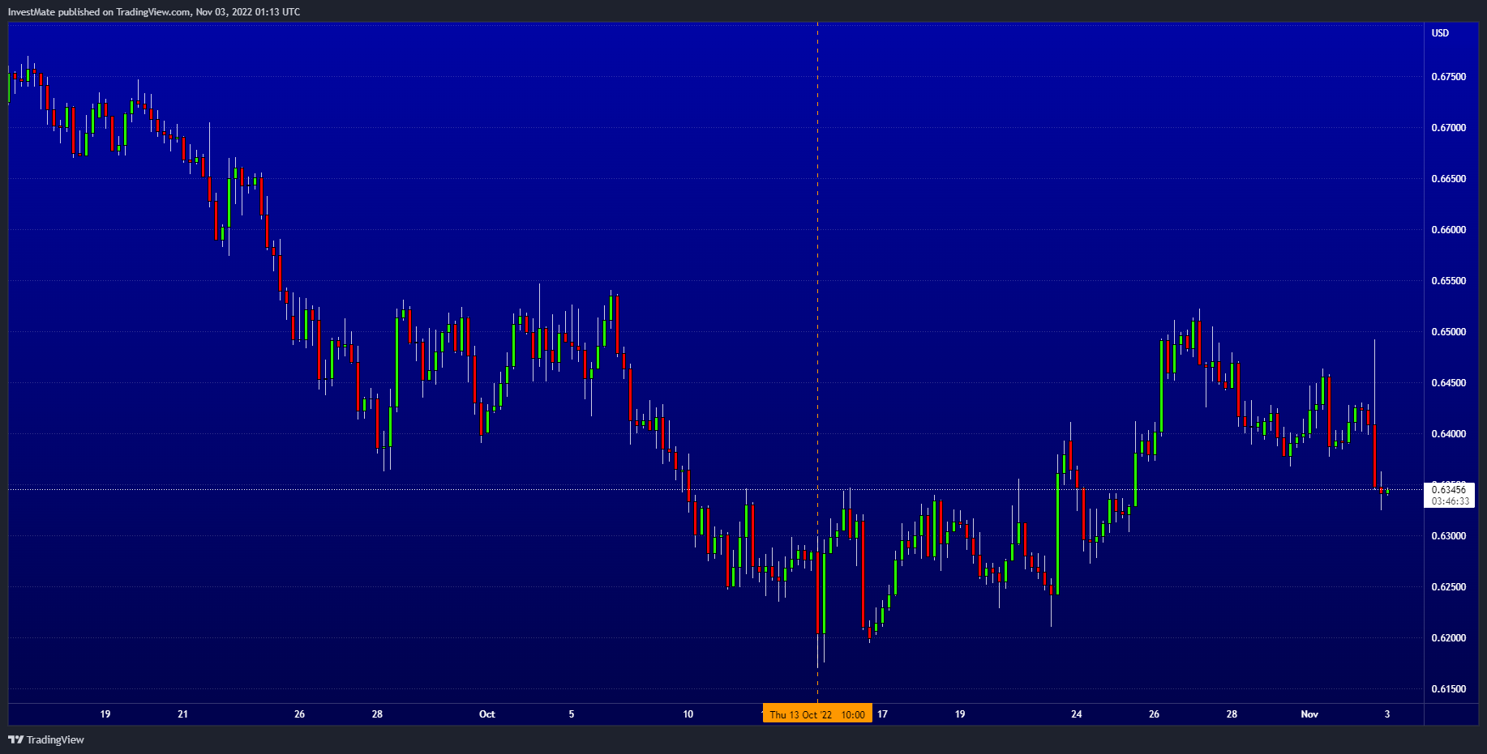Click the 0.62500 price axis label
1487x754 pixels.
point(1448,587)
